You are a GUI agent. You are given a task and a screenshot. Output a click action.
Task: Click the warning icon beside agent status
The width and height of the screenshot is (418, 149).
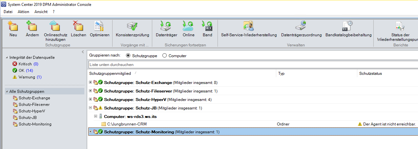360,124
